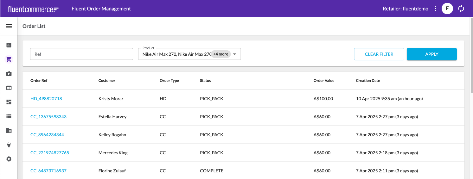Screen dimensions: 473x179
Task: Open the settings gear in sidebar
Action: (x=9, y=159)
